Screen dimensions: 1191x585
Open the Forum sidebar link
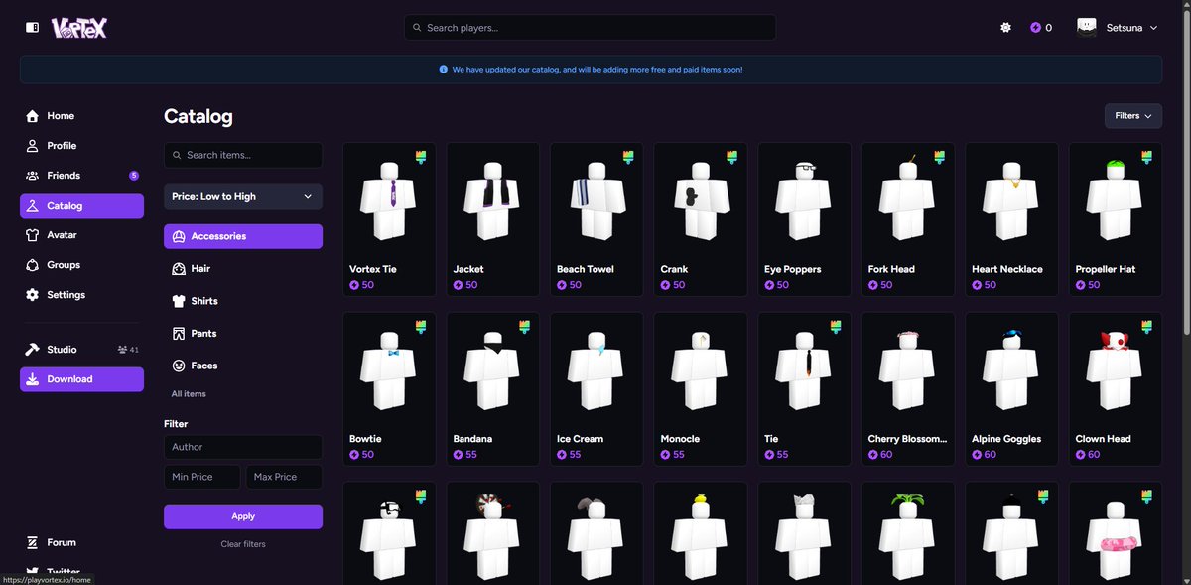click(x=81, y=543)
